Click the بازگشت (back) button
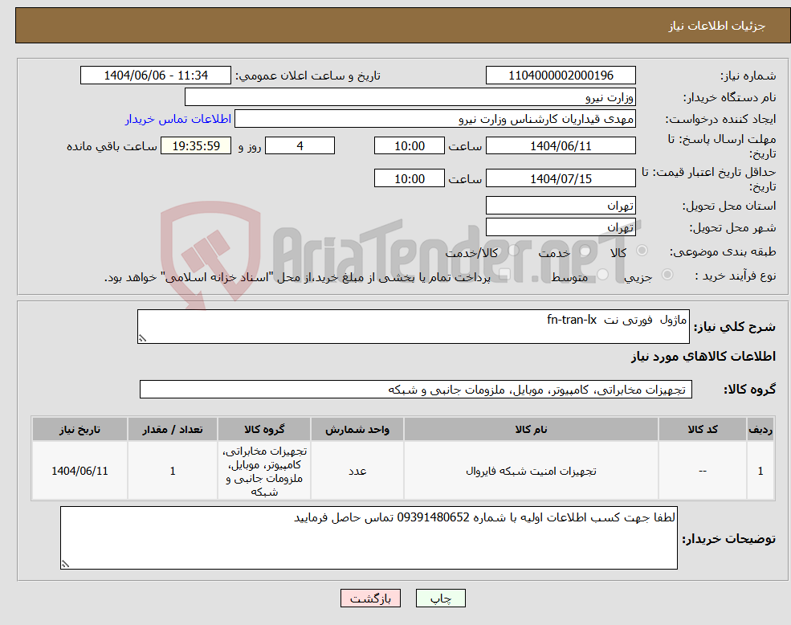 coord(369,598)
